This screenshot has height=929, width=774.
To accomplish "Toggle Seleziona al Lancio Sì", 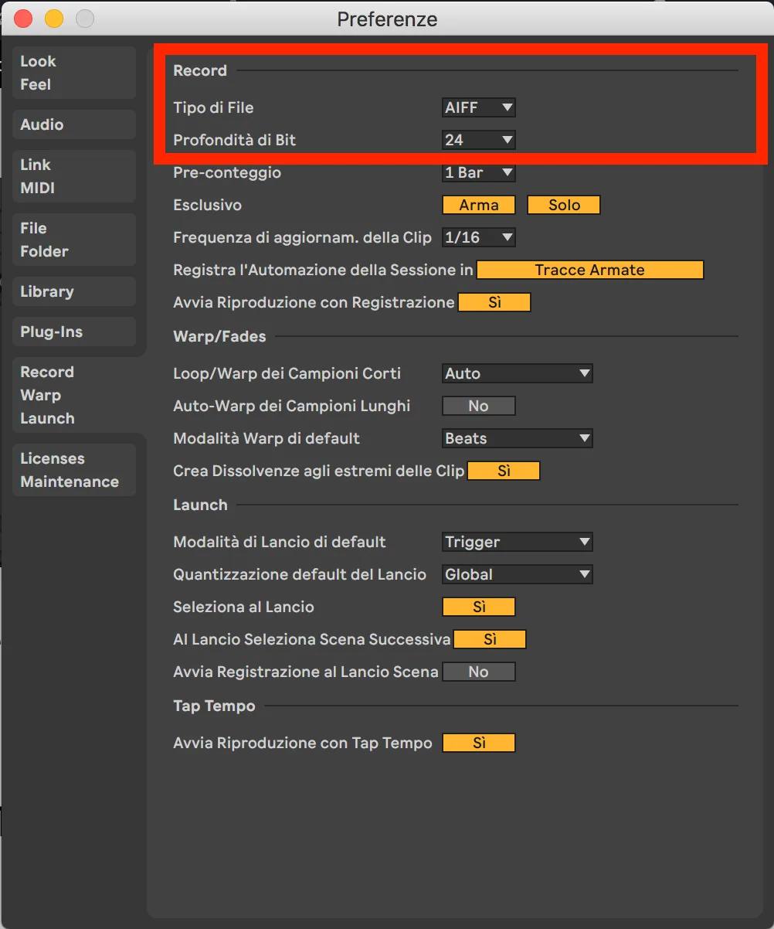I will pos(479,607).
